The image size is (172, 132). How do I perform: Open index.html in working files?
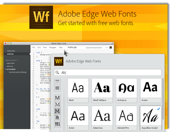(11, 51)
